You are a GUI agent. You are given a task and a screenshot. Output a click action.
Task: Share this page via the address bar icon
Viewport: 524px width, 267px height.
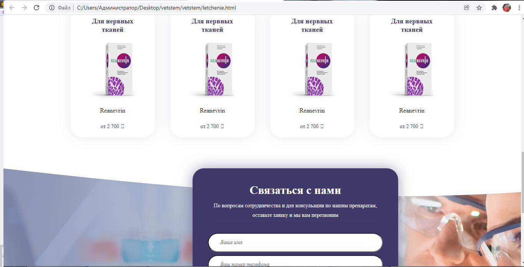[x=467, y=8]
